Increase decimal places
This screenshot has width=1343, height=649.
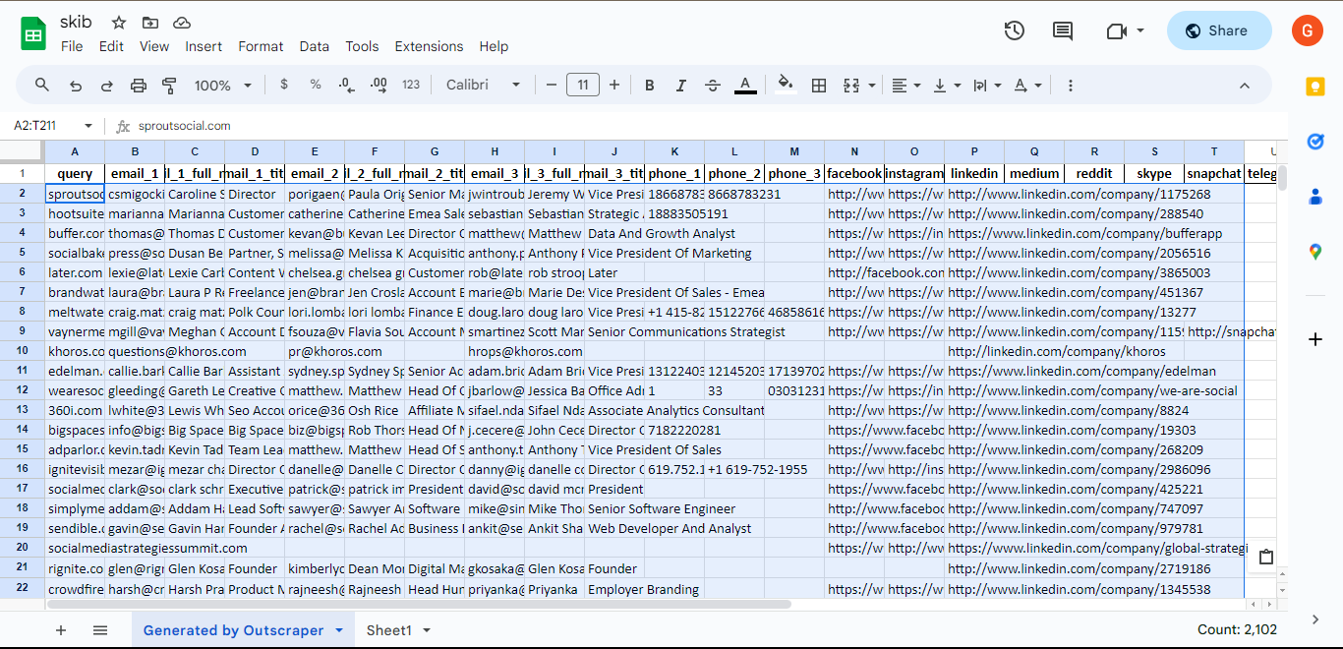[379, 86]
